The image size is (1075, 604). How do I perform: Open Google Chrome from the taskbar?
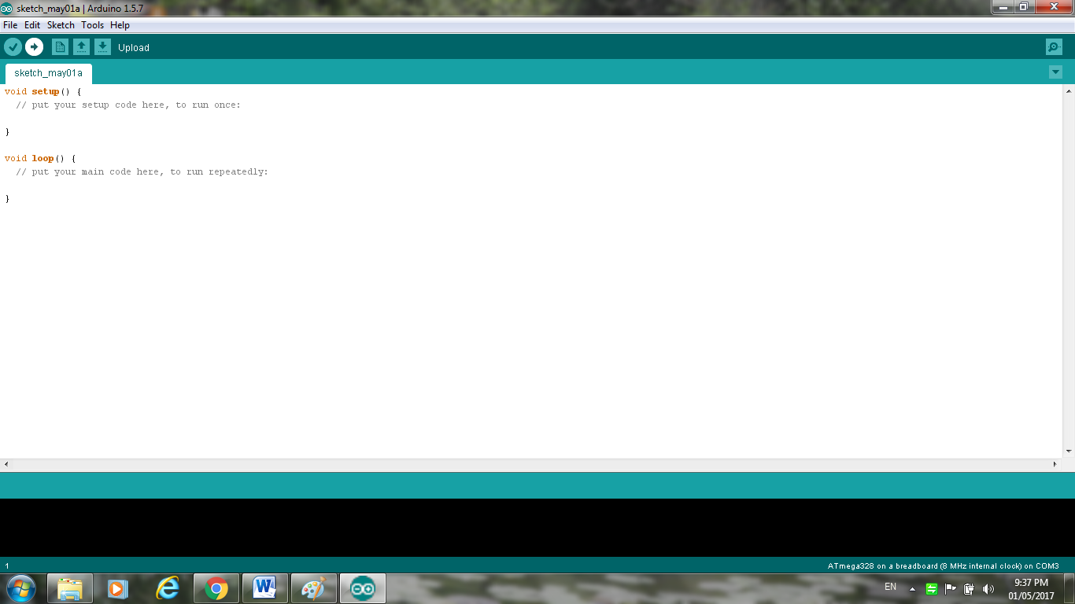[x=216, y=588]
